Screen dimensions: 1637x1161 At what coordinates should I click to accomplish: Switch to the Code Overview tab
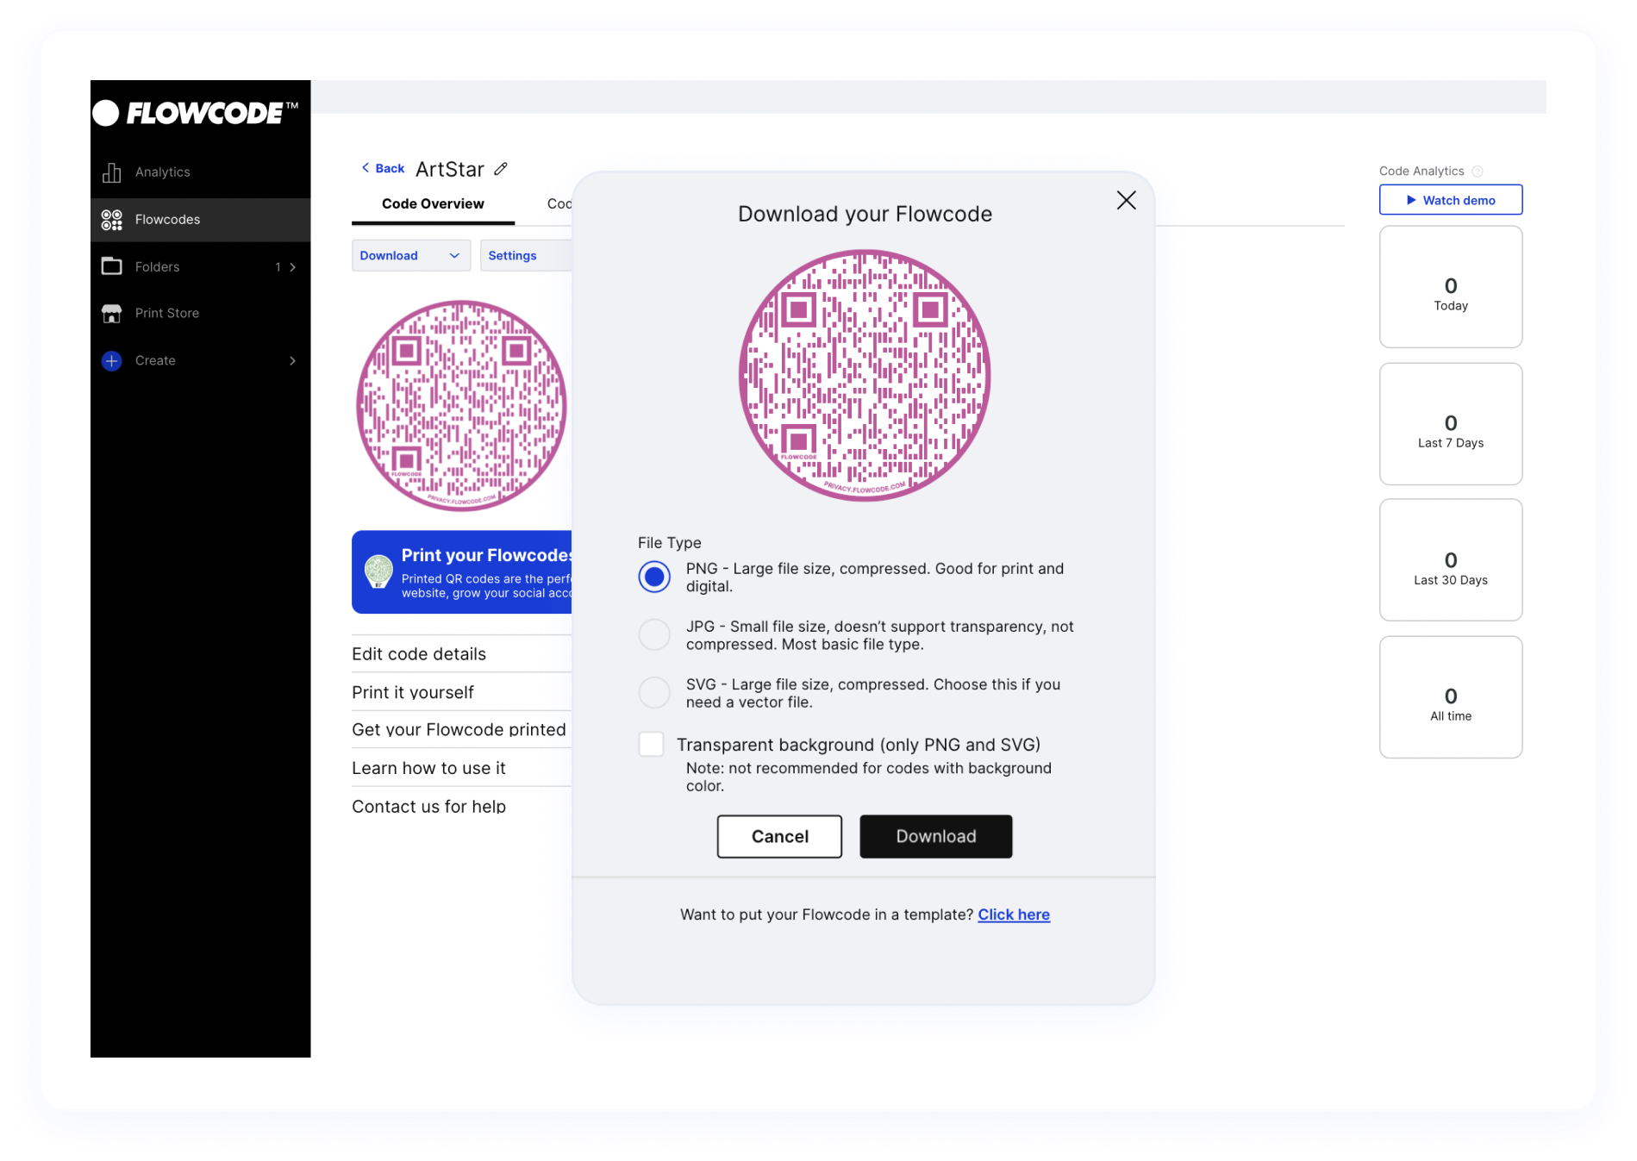(x=433, y=204)
